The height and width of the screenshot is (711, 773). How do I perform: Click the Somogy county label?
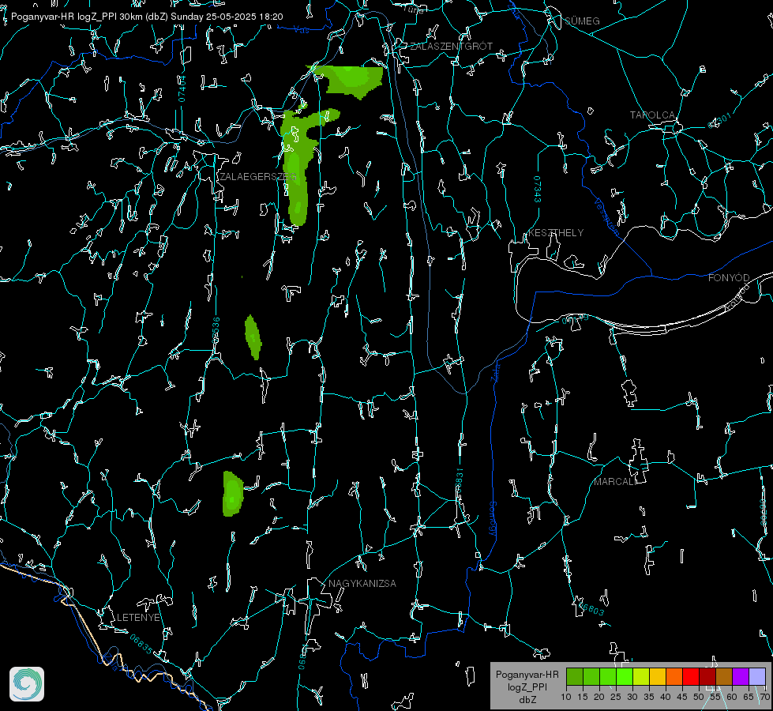(492, 518)
